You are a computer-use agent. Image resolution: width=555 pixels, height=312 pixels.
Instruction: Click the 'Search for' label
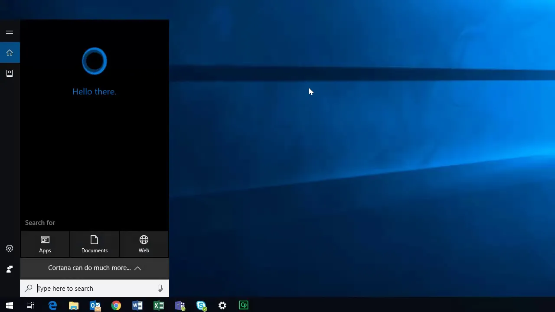[x=40, y=222]
